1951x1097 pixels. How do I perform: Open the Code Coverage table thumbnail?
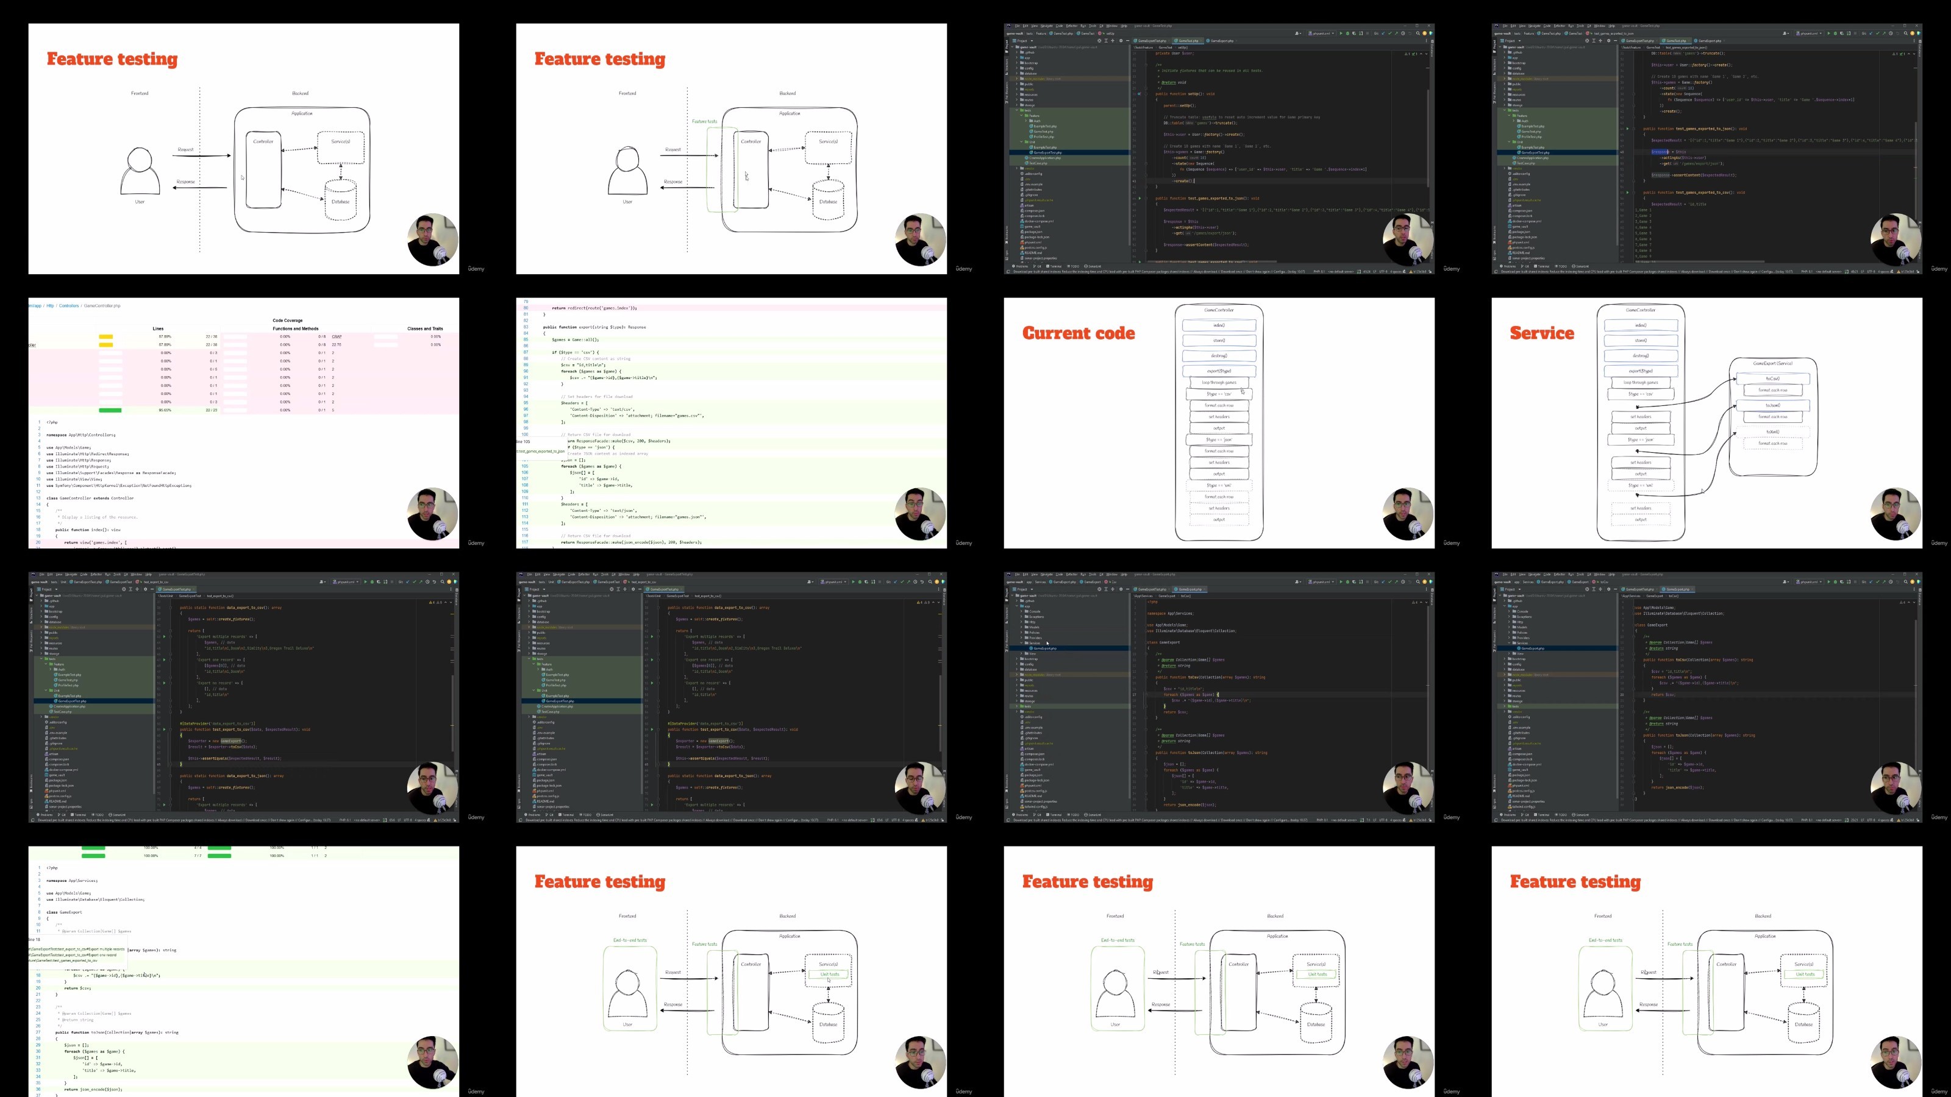[x=244, y=422]
